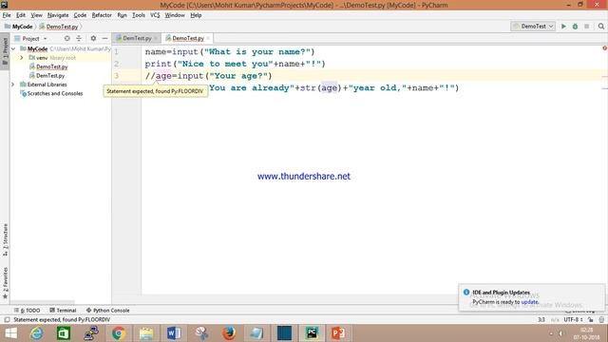Open the Tools menu
Screen dimensions: 608x342
pos(139,15)
